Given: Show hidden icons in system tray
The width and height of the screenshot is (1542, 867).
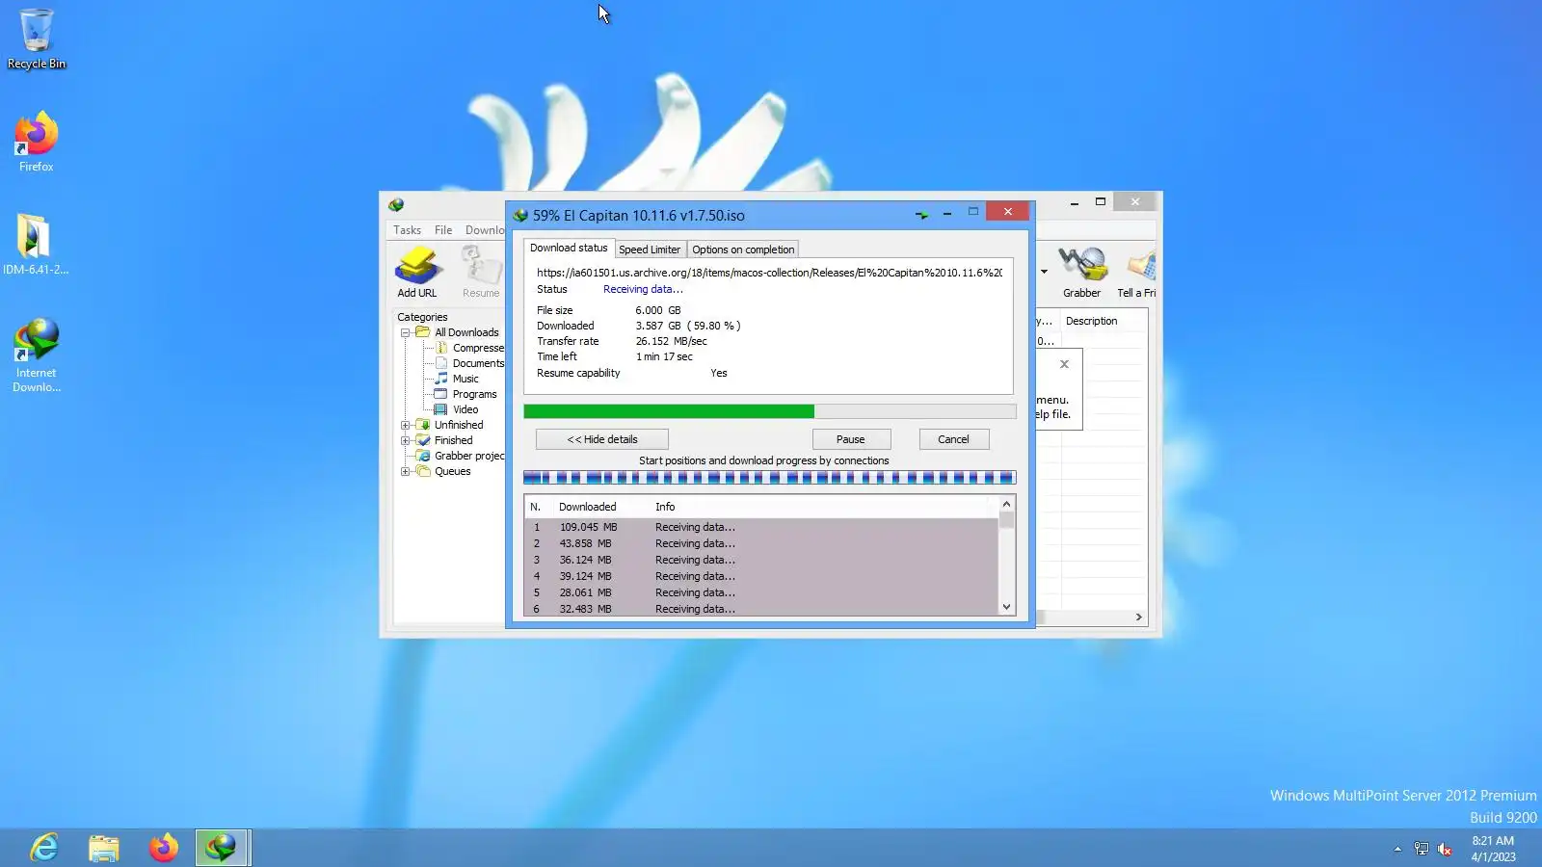Looking at the screenshot, I should pos(1397,849).
